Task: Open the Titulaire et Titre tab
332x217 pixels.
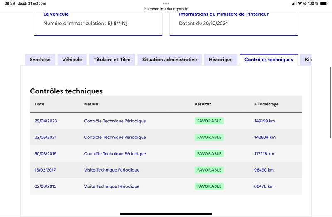Action: (112, 60)
